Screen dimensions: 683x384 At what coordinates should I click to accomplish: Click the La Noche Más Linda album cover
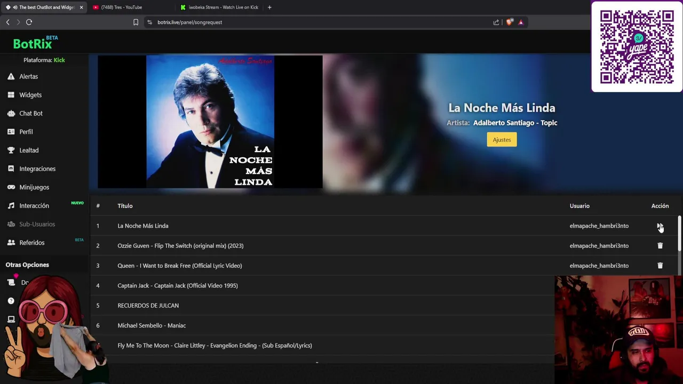coord(210,122)
